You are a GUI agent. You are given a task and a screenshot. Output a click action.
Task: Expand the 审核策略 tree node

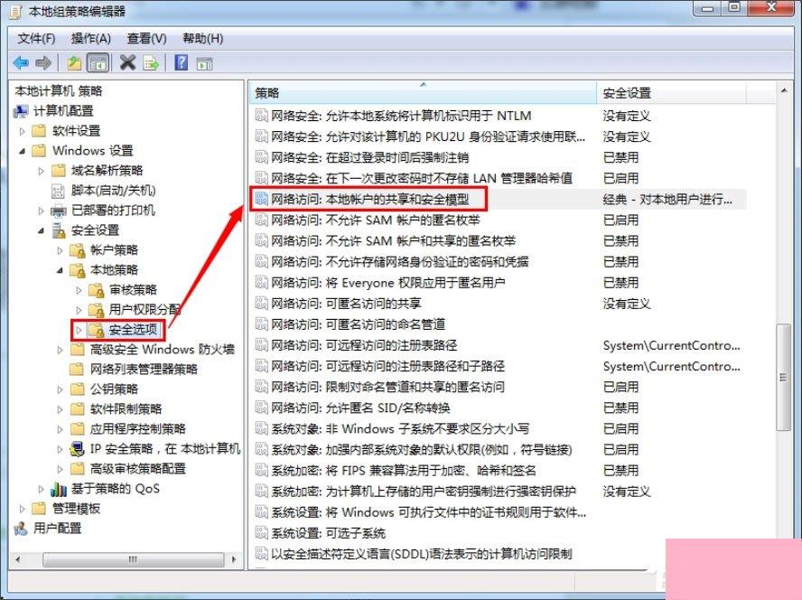tap(79, 290)
